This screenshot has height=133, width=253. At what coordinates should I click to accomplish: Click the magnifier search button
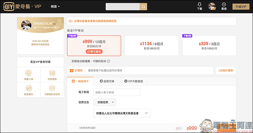coord(143,7)
